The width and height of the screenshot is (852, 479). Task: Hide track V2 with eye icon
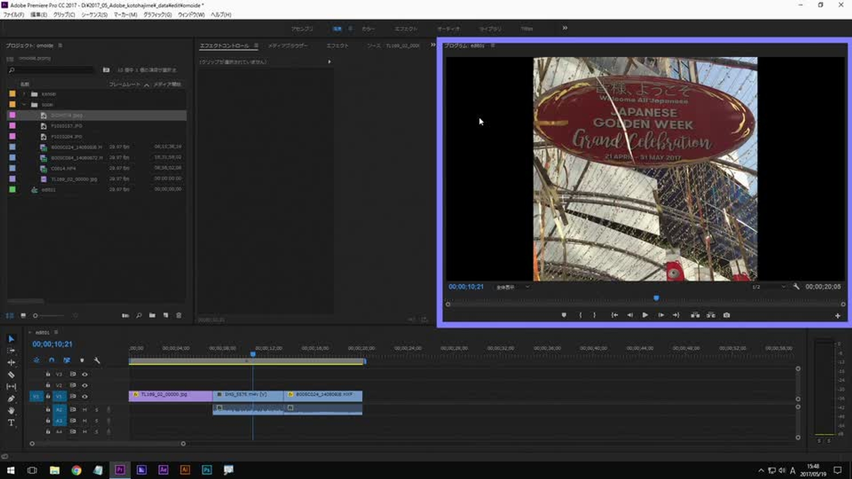85,385
